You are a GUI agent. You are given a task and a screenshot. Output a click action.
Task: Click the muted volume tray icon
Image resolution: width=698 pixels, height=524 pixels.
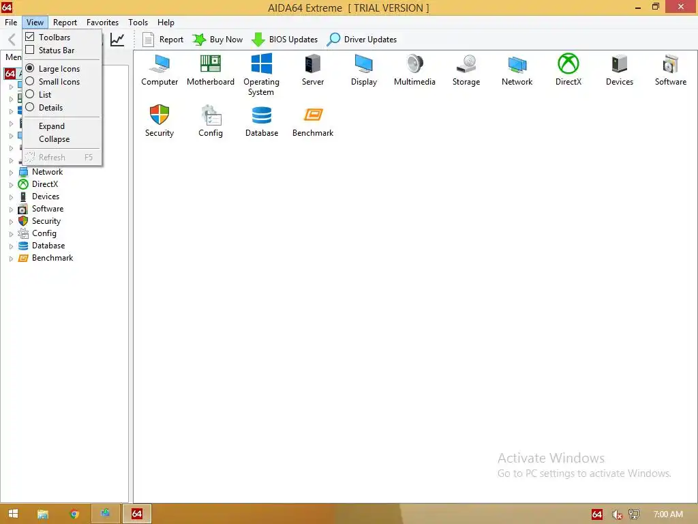(x=616, y=514)
